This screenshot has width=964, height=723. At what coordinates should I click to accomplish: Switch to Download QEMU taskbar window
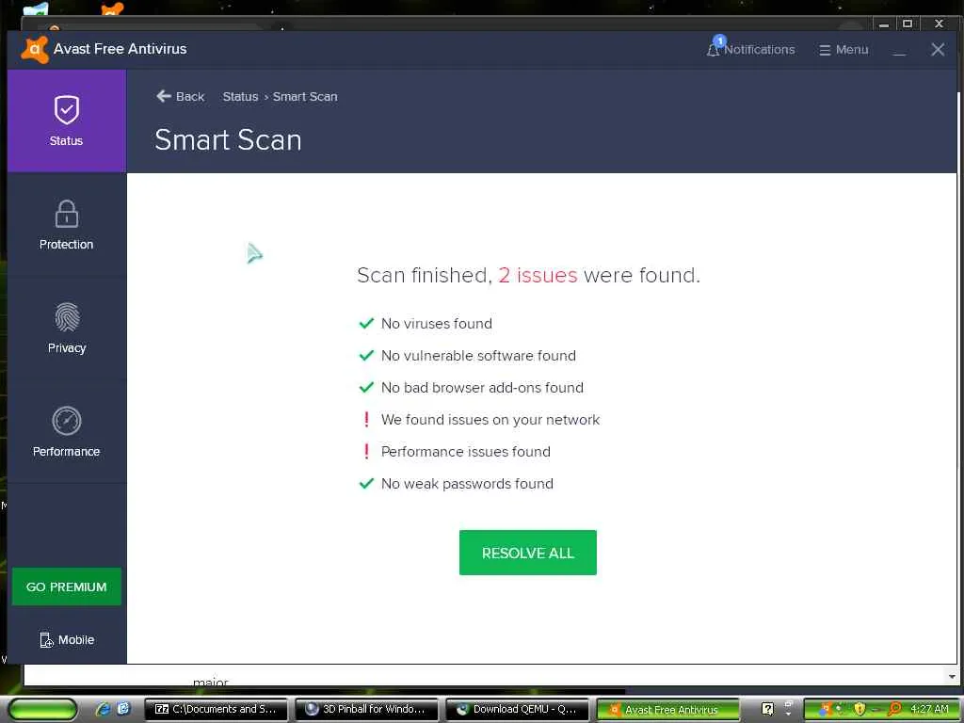pos(518,709)
